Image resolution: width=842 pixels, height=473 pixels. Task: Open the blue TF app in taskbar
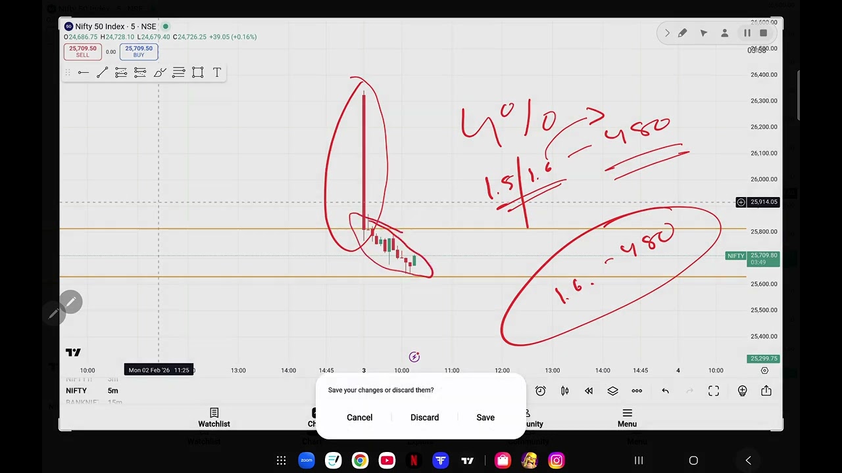(x=441, y=461)
